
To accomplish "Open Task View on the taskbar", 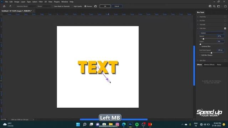I will coord(91,124).
